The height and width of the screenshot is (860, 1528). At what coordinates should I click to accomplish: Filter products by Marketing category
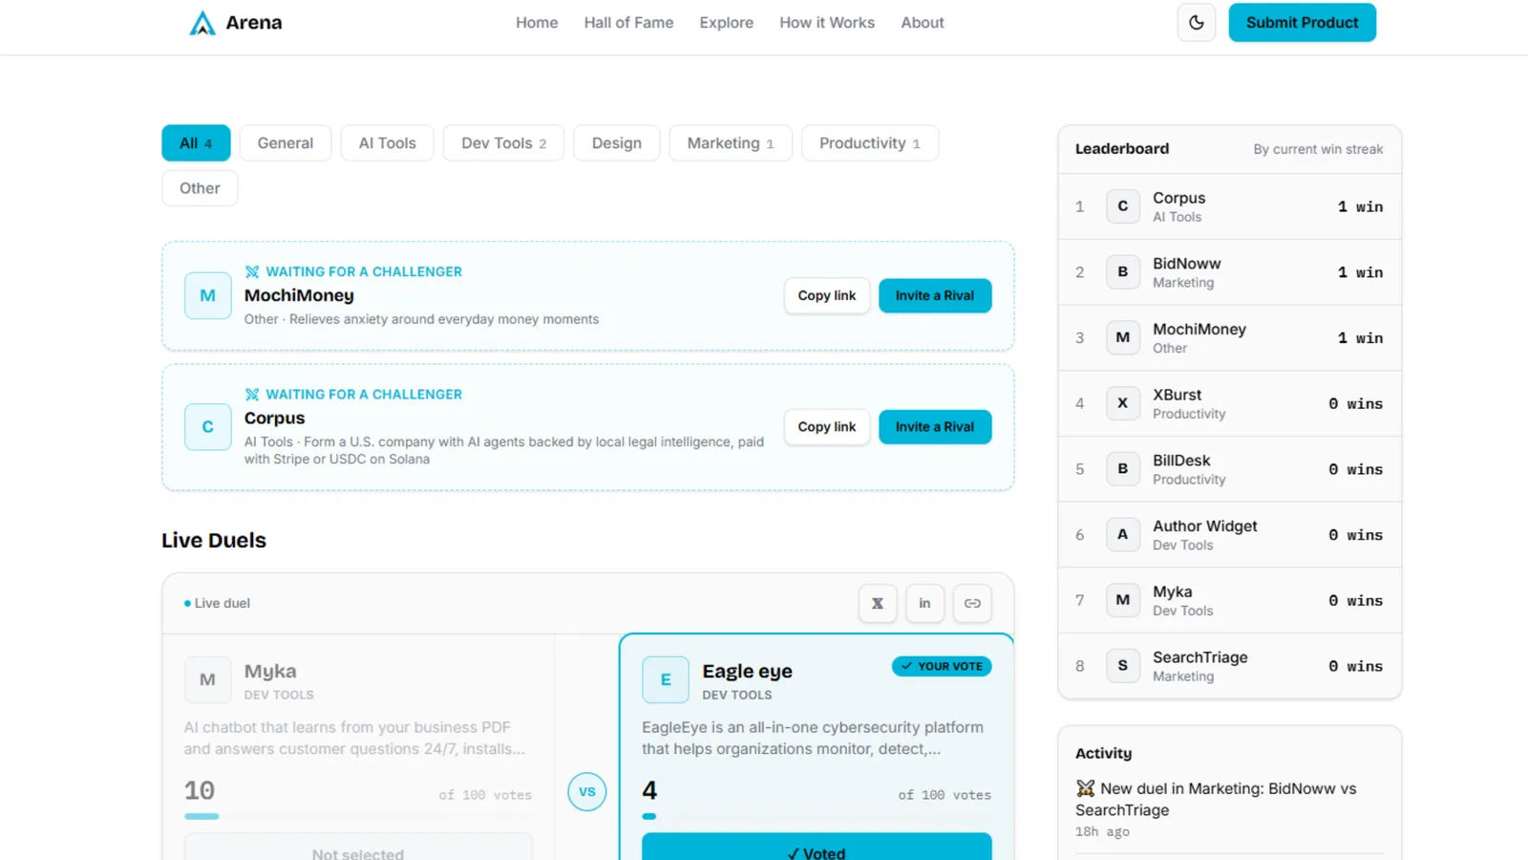coord(731,143)
